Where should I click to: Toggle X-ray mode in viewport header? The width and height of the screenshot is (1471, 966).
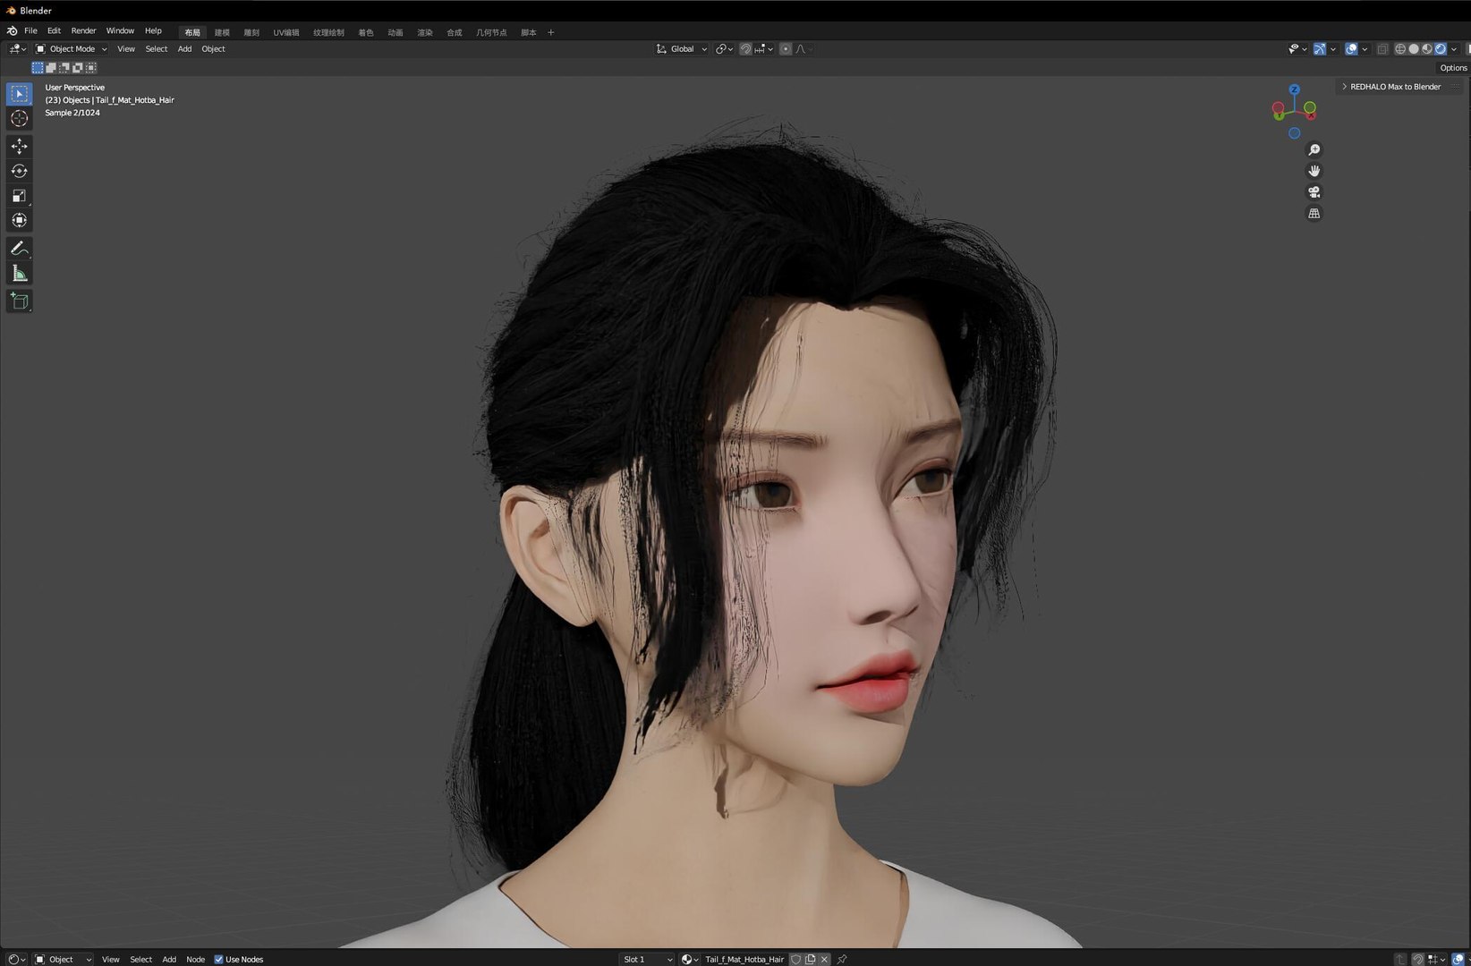pyautogui.click(x=1382, y=49)
